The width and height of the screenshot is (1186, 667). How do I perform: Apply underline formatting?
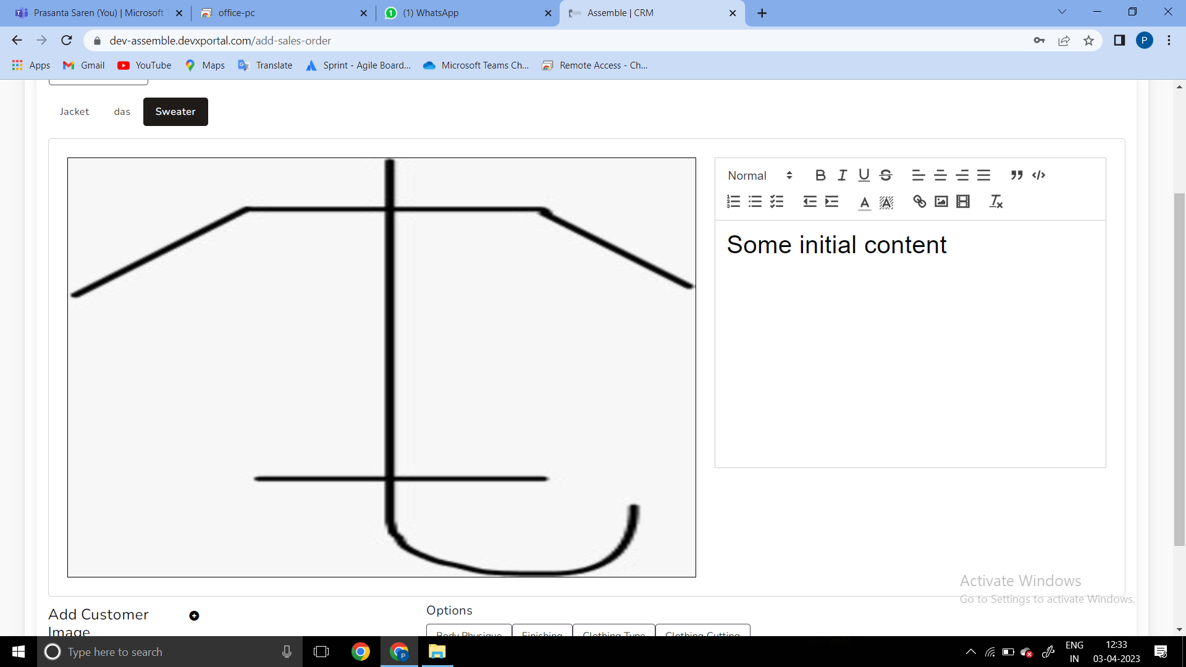(x=864, y=175)
